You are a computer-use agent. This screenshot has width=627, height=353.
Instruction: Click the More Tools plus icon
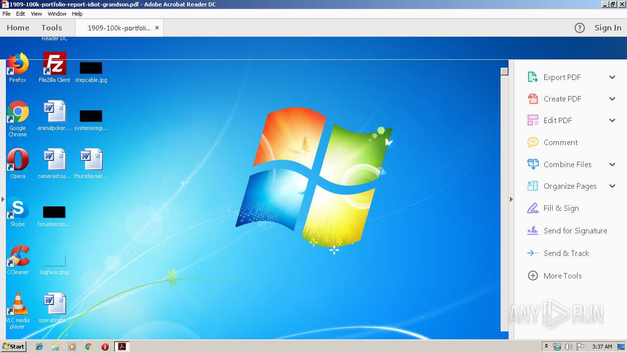pyautogui.click(x=532, y=276)
